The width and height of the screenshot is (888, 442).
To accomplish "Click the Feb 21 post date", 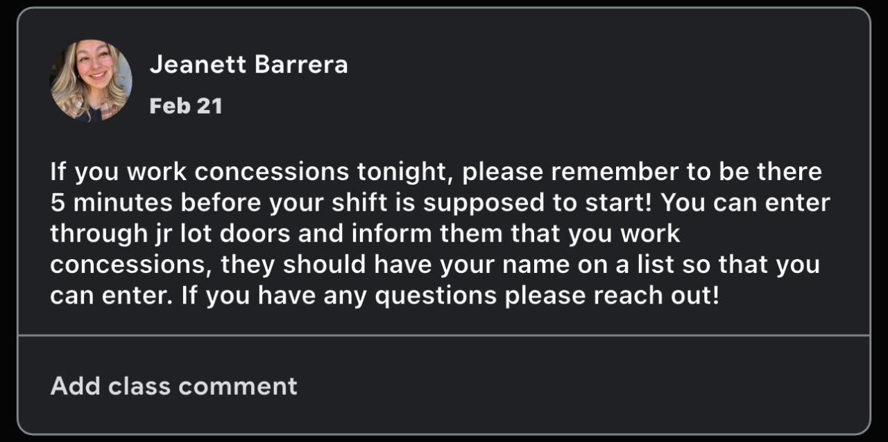I will pos(185,106).
